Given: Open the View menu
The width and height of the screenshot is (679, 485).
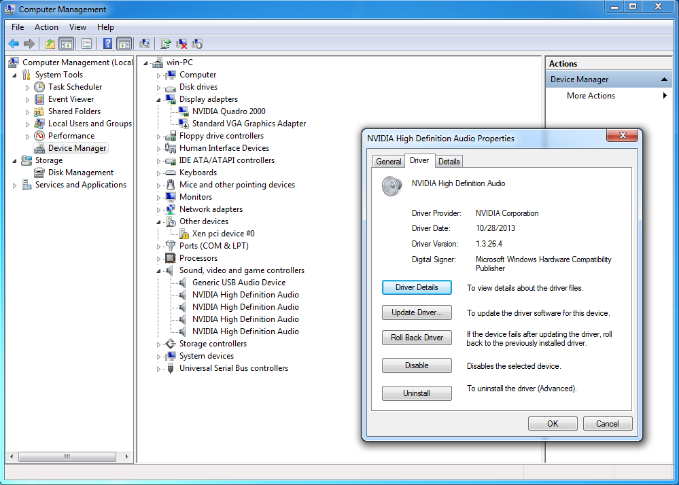Looking at the screenshot, I should point(77,27).
